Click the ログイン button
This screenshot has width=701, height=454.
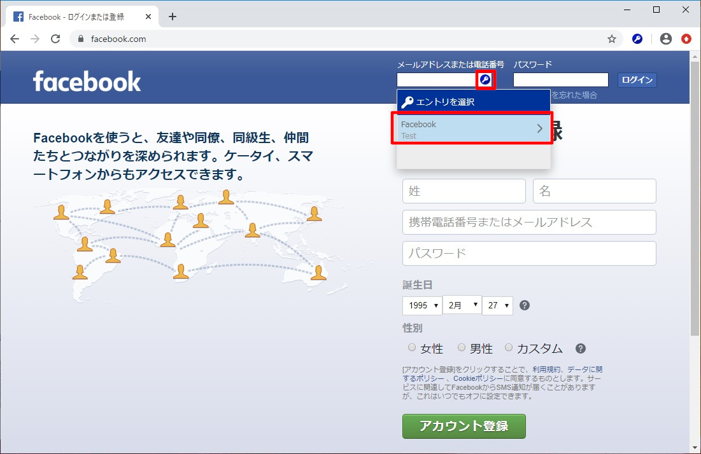point(637,80)
